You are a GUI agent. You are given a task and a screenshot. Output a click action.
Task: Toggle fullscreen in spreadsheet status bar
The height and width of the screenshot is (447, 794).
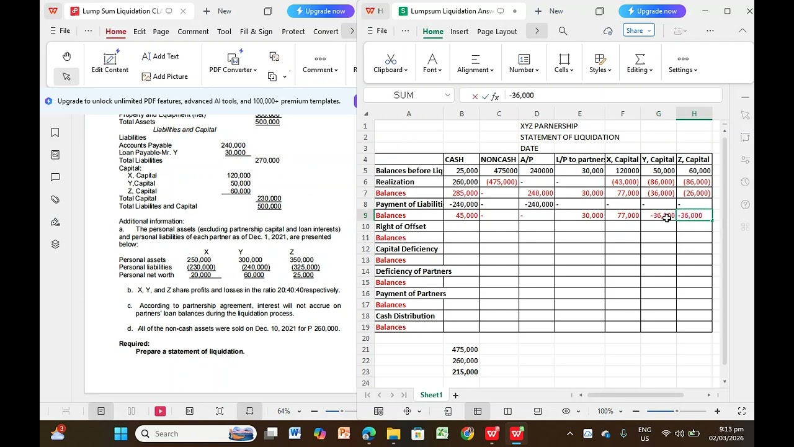click(x=741, y=411)
